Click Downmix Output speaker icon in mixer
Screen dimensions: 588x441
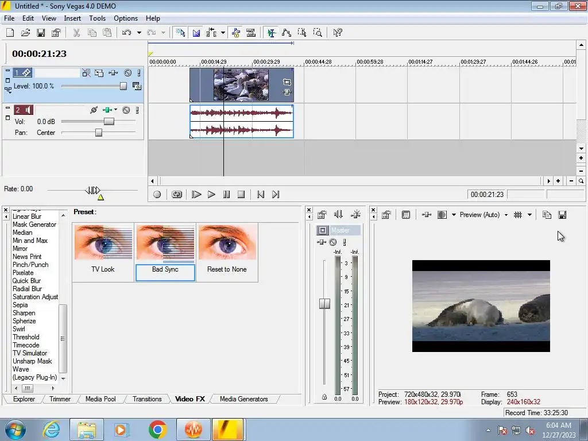(338, 215)
